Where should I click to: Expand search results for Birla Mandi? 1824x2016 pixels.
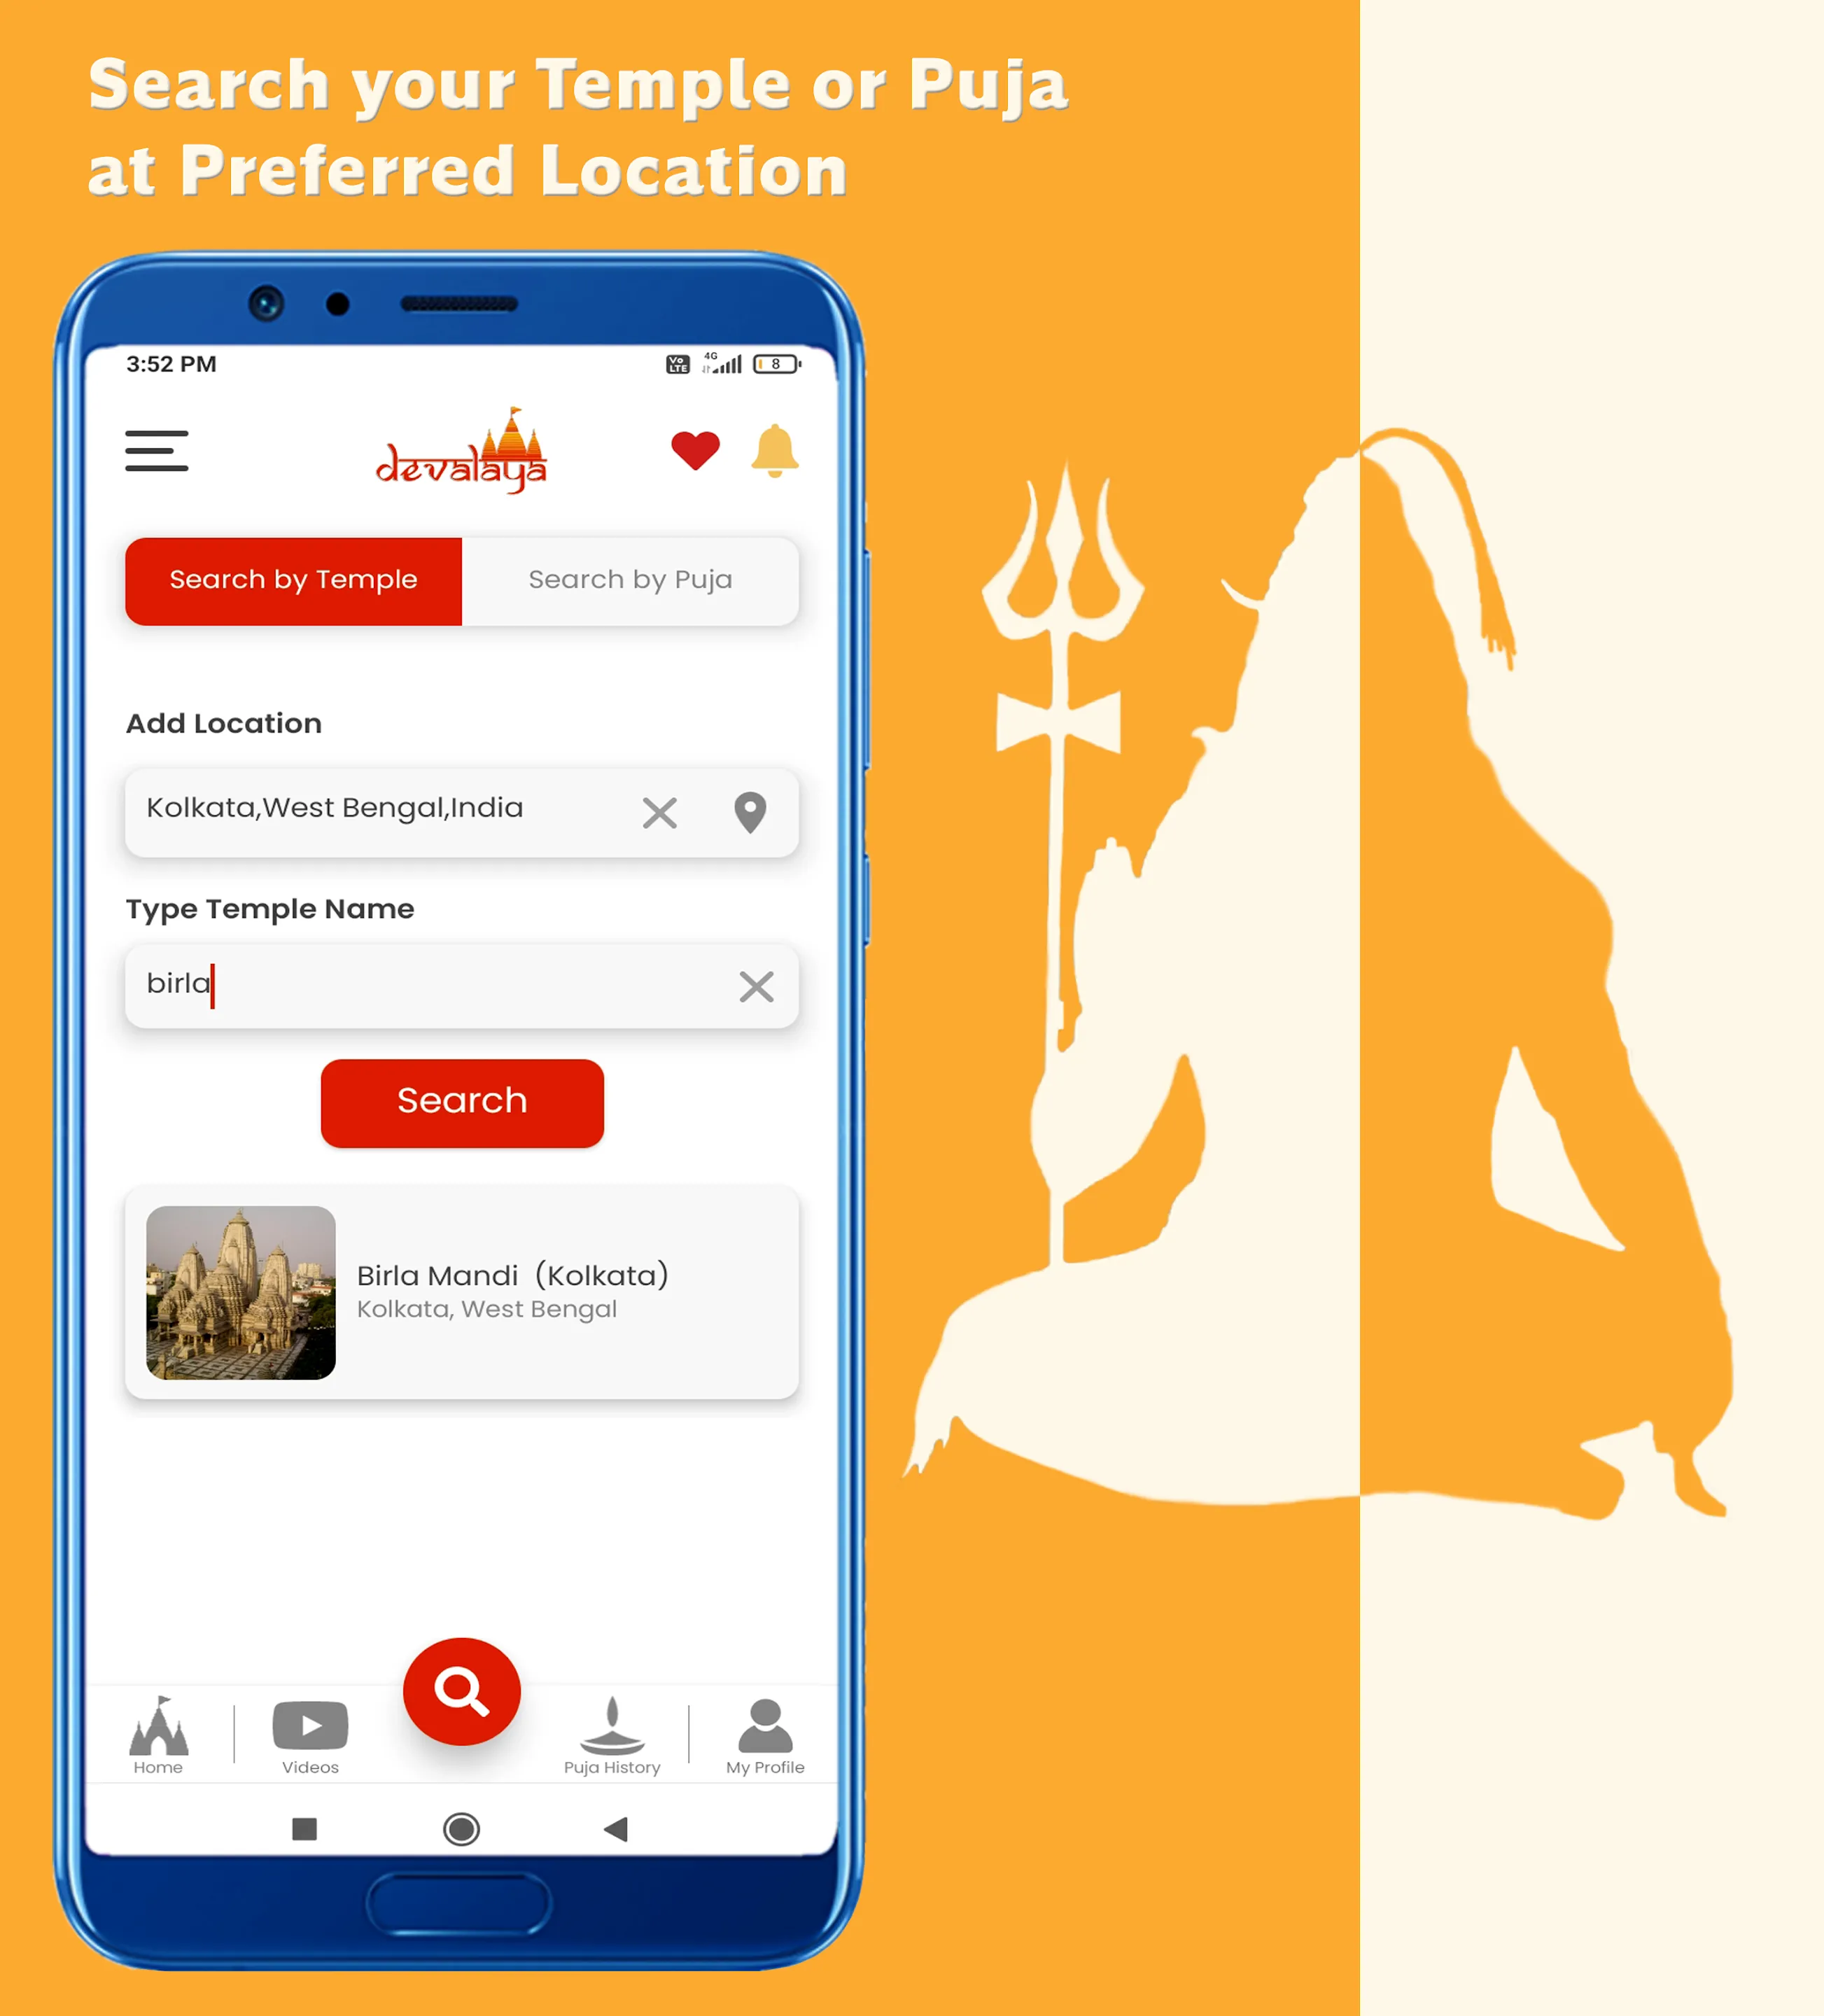[462, 1291]
